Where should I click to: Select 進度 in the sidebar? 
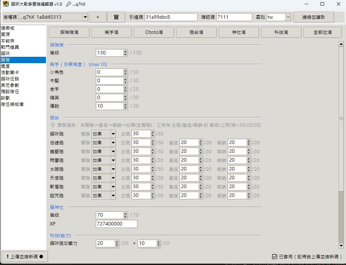pos(23,66)
